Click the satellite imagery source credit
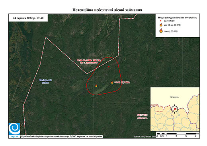The height and width of the screenshot is (146, 207). pyautogui.click(x=145, y=136)
